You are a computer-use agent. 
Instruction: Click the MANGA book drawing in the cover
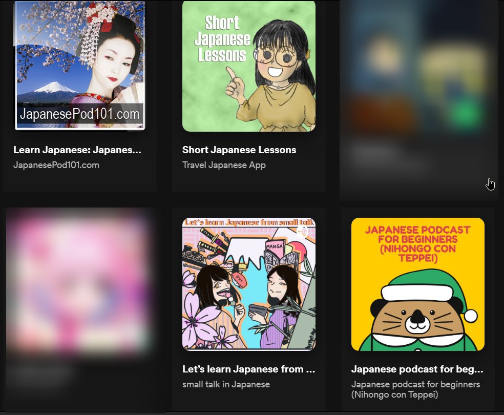[x=274, y=247]
